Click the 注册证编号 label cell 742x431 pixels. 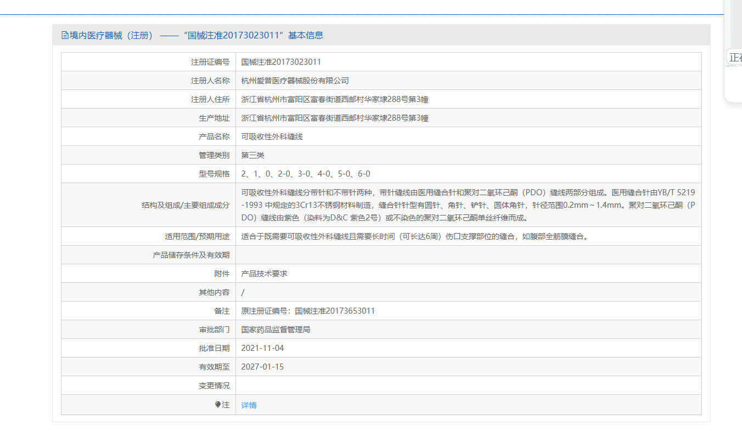click(x=148, y=62)
